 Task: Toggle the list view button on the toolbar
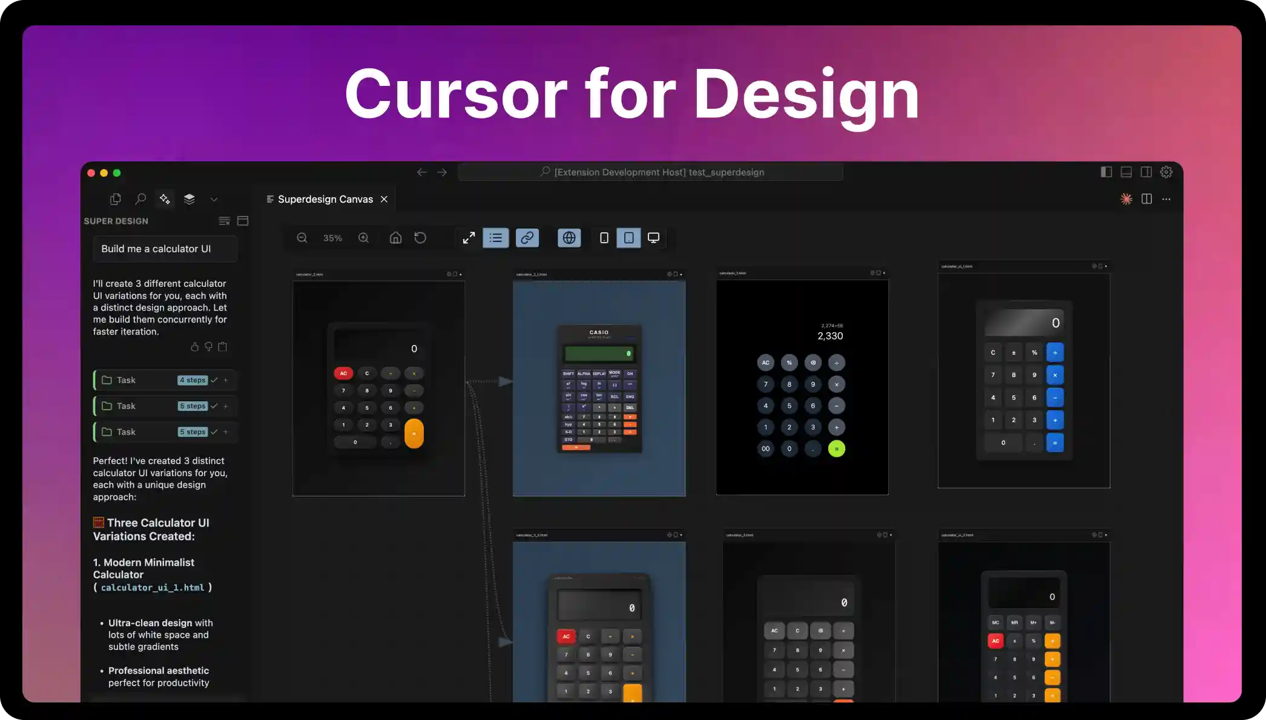496,238
